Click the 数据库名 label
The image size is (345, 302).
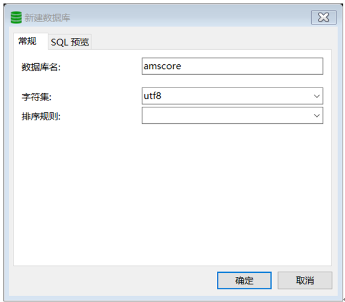(x=41, y=67)
